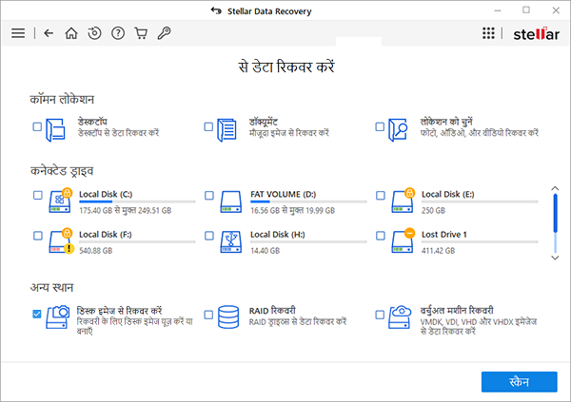The height and width of the screenshot is (402, 571).
Task: Tick the Lost Drive 1 checkbox
Action: (380, 236)
